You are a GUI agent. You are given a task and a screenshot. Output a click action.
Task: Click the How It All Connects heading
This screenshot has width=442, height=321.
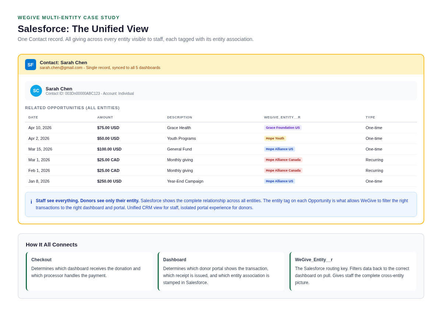pyautogui.click(x=52, y=244)
